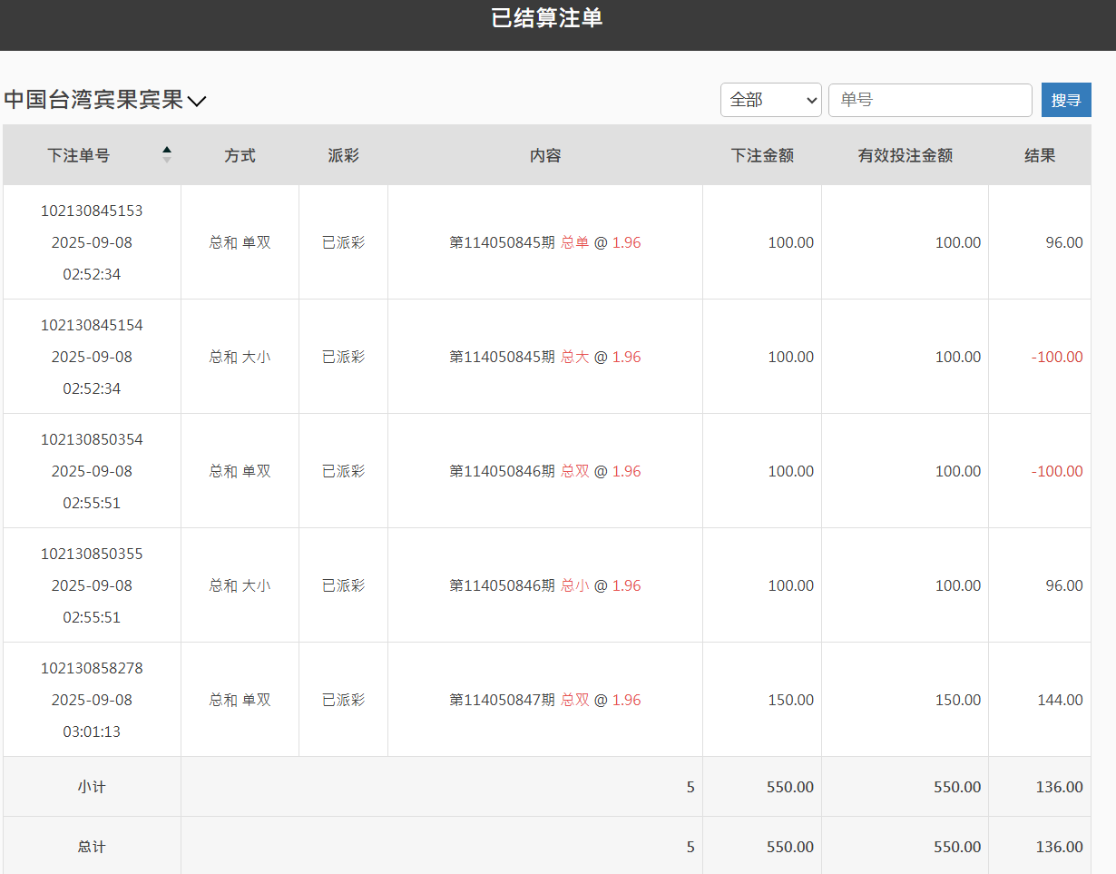Open the 中国台湾宾果宾果 game selector chevron
This screenshot has width=1116, height=874.
click(x=196, y=100)
